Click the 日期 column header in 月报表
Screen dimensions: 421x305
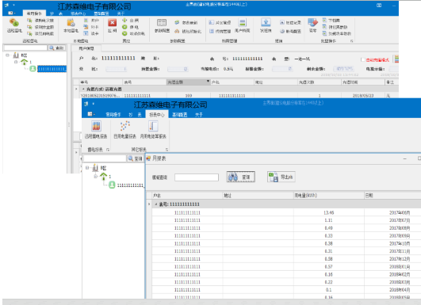[x=392, y=196]
